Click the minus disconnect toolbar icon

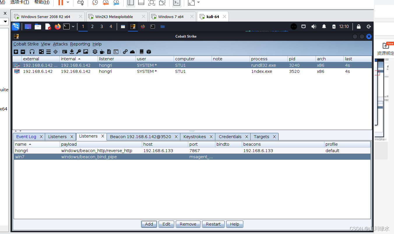23,52
